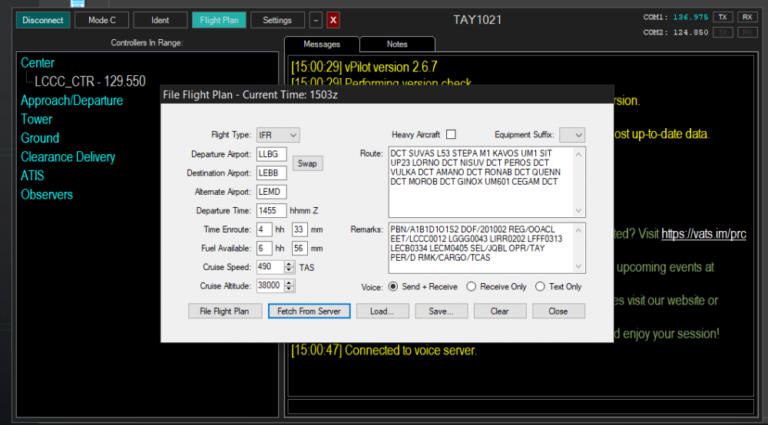
Task: Click the red X close button
Action: (x=333, y=21)
